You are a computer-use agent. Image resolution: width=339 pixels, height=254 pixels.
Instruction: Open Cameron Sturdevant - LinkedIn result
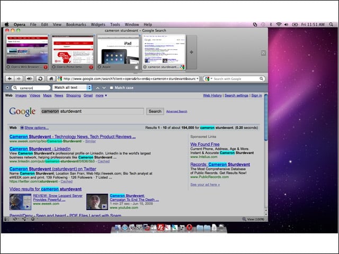[40, 149]
